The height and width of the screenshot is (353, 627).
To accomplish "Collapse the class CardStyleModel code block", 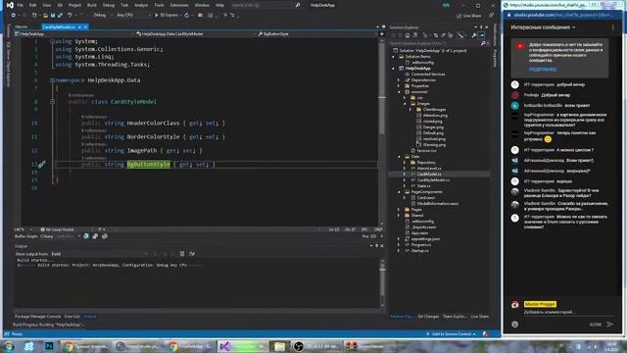I will tap(52, 102).
